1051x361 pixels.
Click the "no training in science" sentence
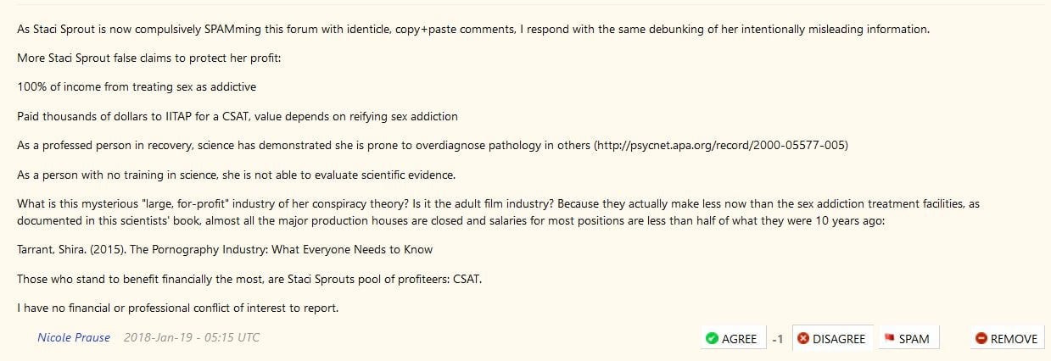point(237,175)
